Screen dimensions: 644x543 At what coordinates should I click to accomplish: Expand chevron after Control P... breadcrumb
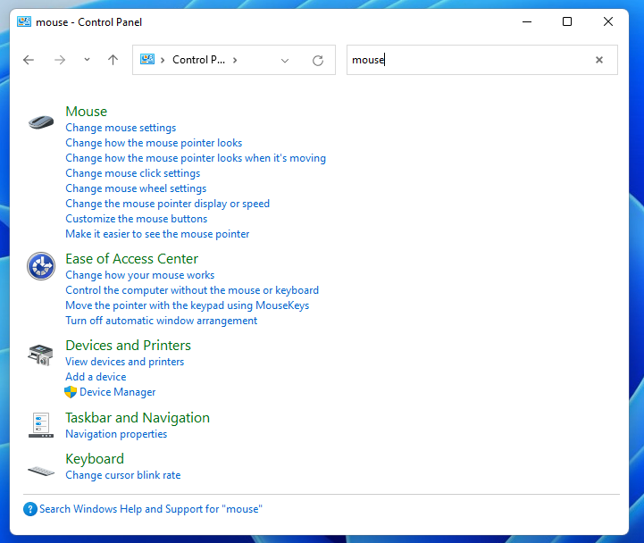235,60
